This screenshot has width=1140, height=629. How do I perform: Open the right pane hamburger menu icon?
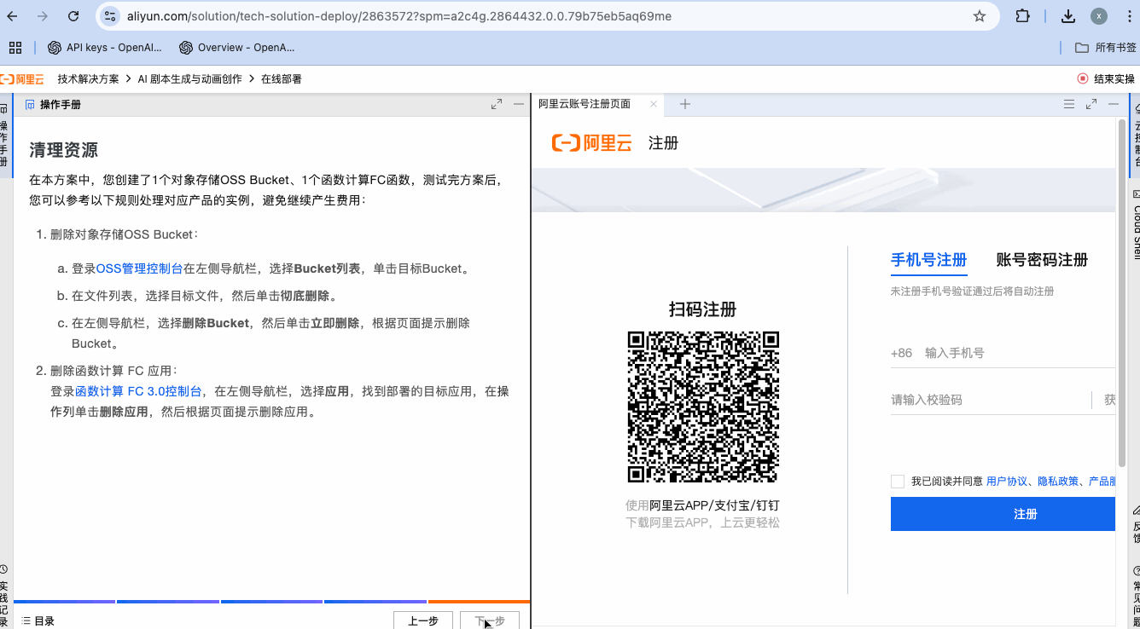point(1069,104)
